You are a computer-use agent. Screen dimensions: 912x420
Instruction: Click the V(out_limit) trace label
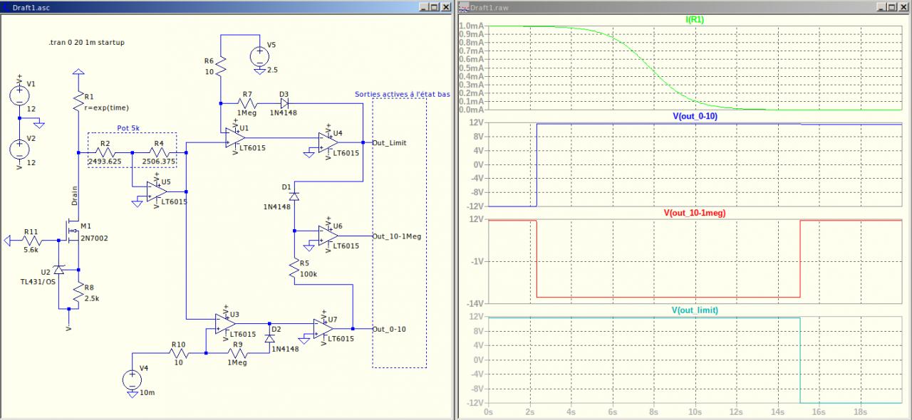(695, 310)
